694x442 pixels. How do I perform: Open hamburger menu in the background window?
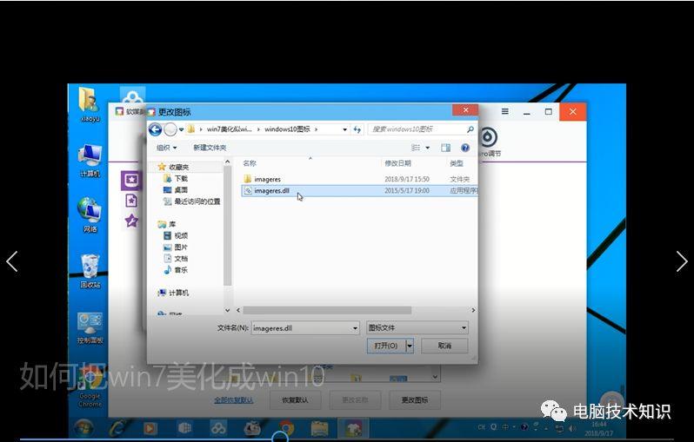pos(505,111)
